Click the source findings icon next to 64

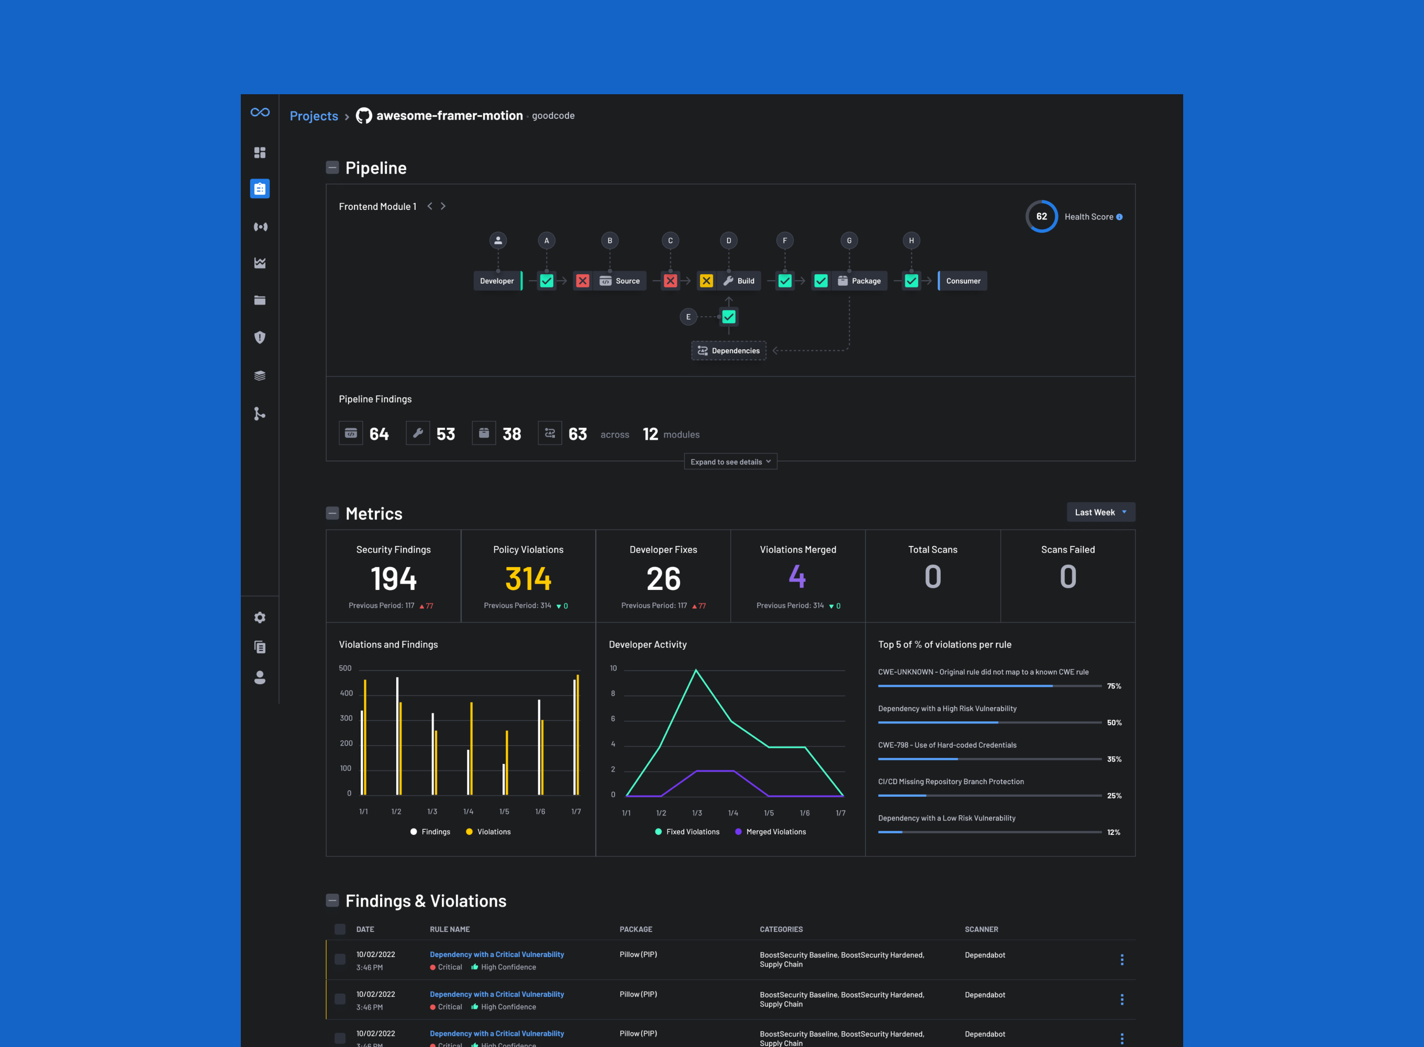351,433
